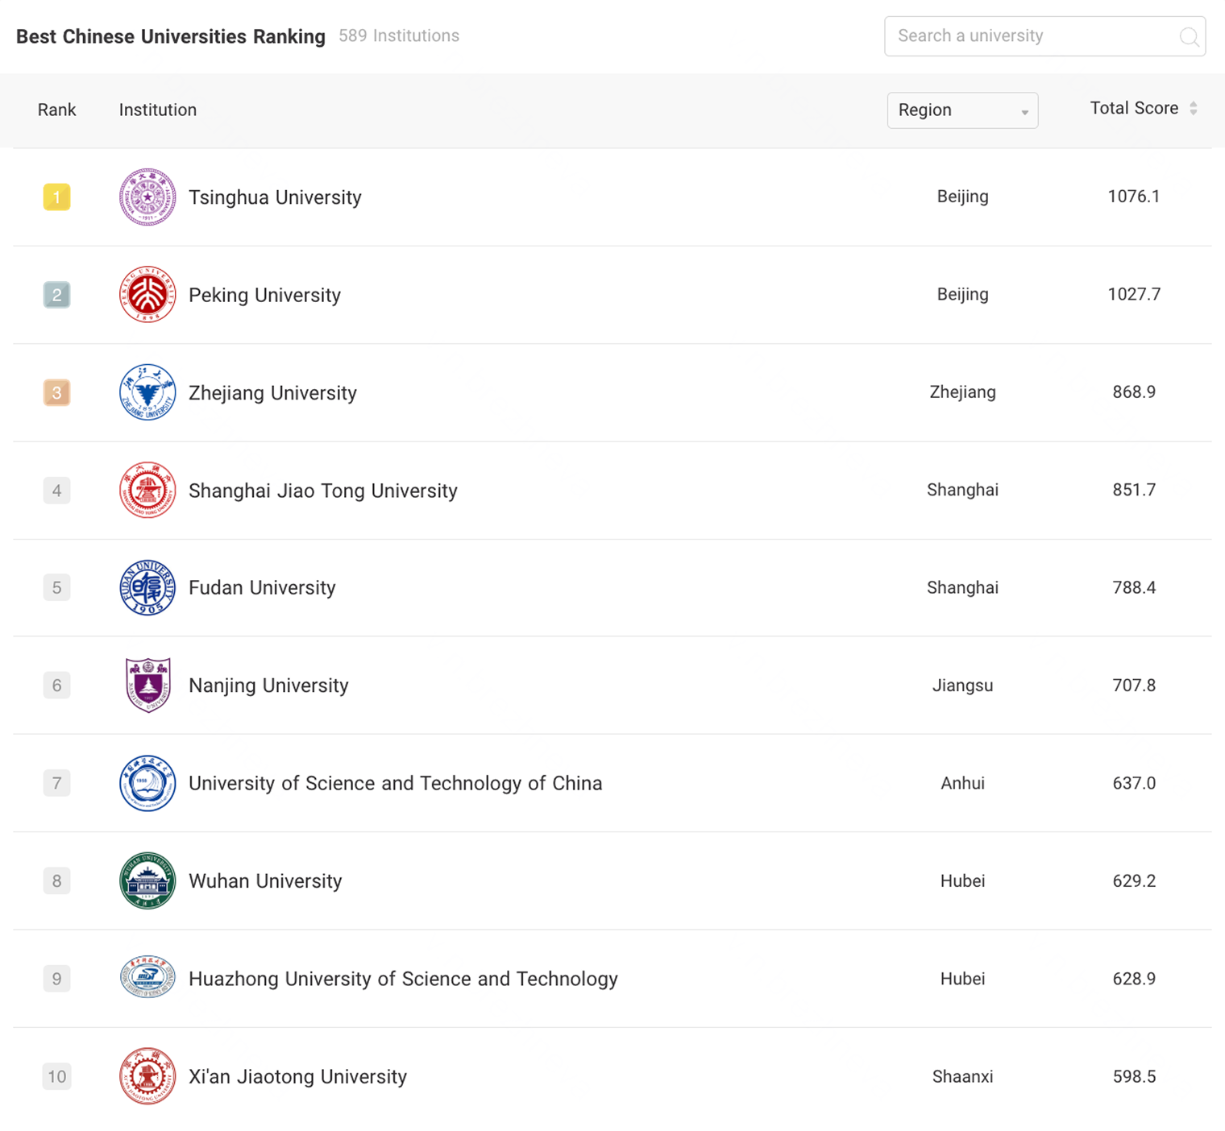The image size is (1225, 1131).
Task: Select the Wuhan University name link
Action: pyautogui.click(x=265, y=881)
